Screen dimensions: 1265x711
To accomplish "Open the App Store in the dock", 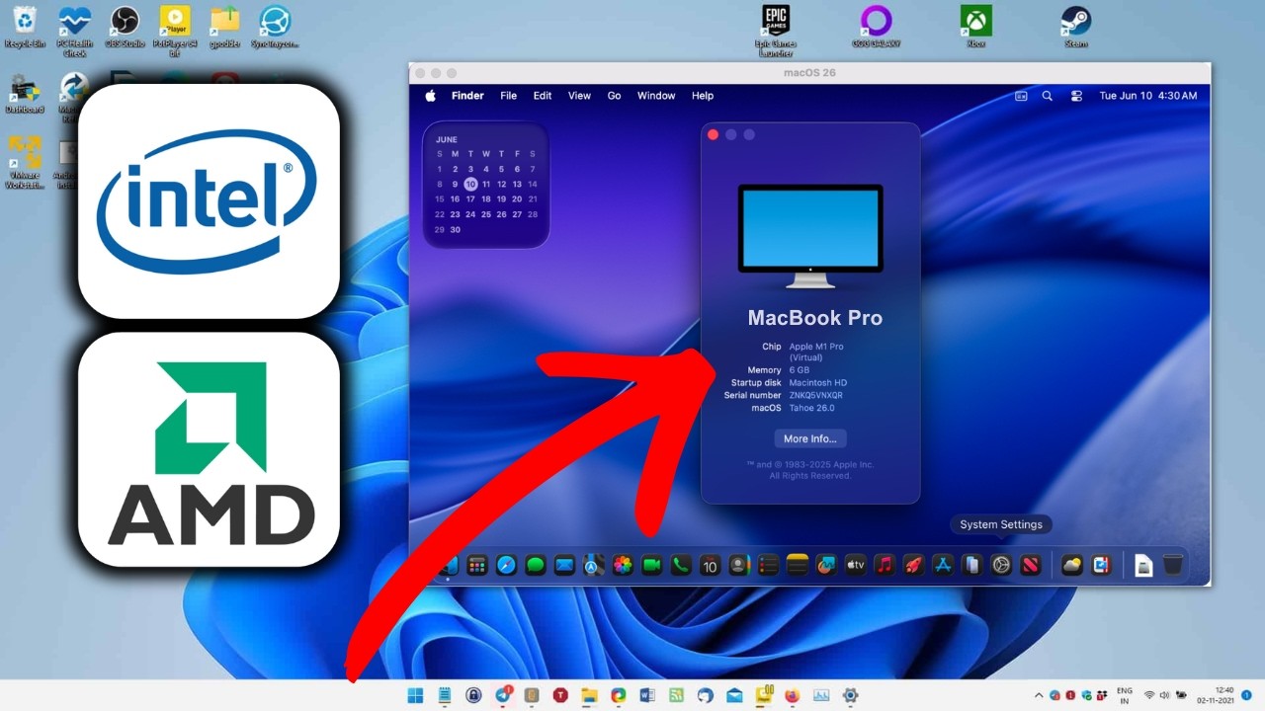I will pyautogui.click(x=943, y=566).
